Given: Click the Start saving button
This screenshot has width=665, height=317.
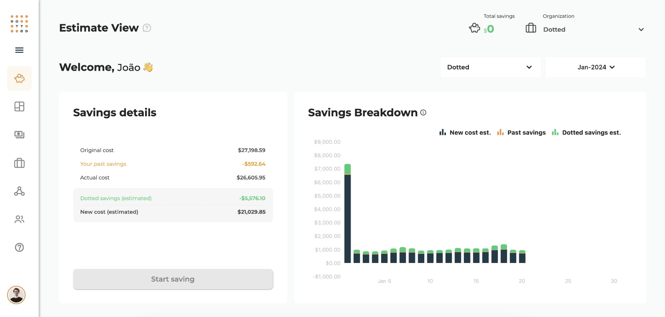Looking at the screenshot, I should pyautogui.click(x=173, y=279).
